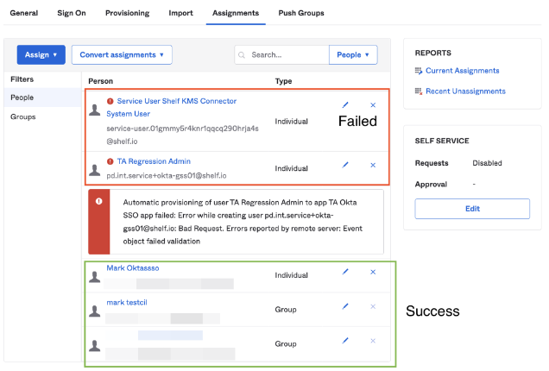The height and width of the screenshot is (371, 549).
Task: Click the Person column header
Action: pyautogui.click(x=100, y=81)
